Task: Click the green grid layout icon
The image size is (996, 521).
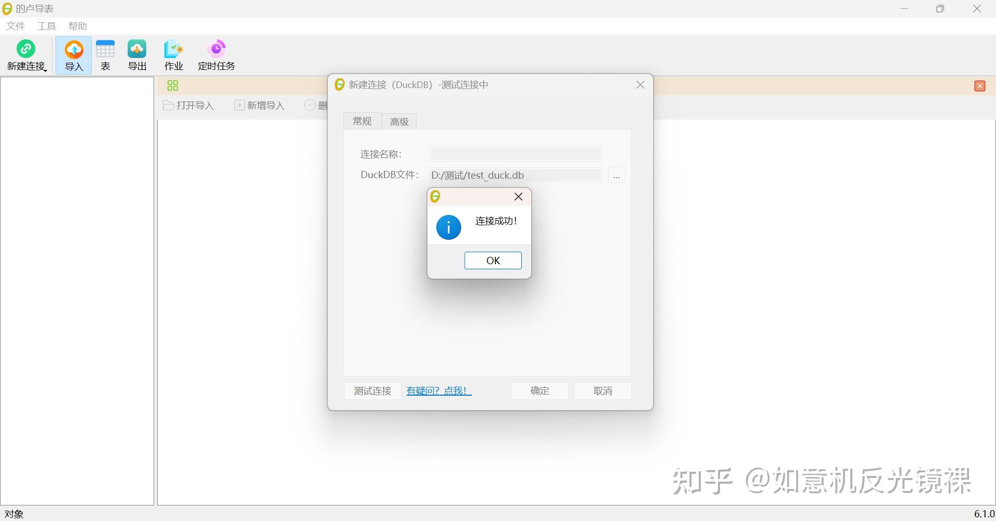Action: click(172, 85)
